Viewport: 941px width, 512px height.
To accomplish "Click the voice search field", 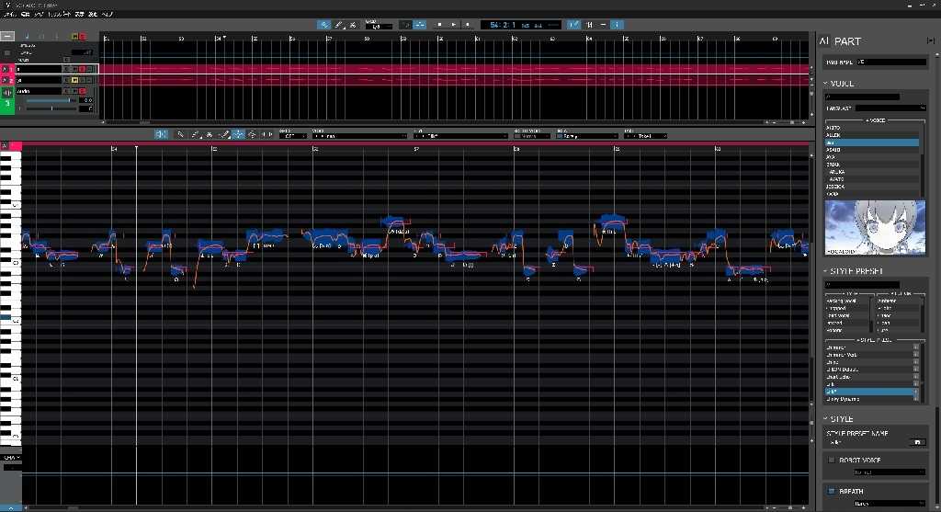I will point(862,97).
